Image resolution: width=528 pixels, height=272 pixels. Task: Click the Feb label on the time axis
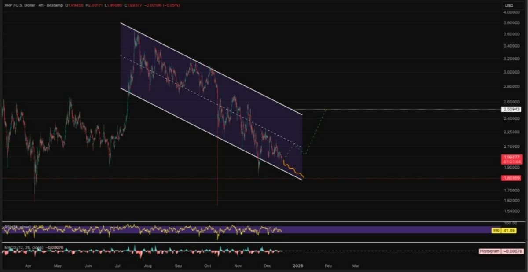coord(328,266)
